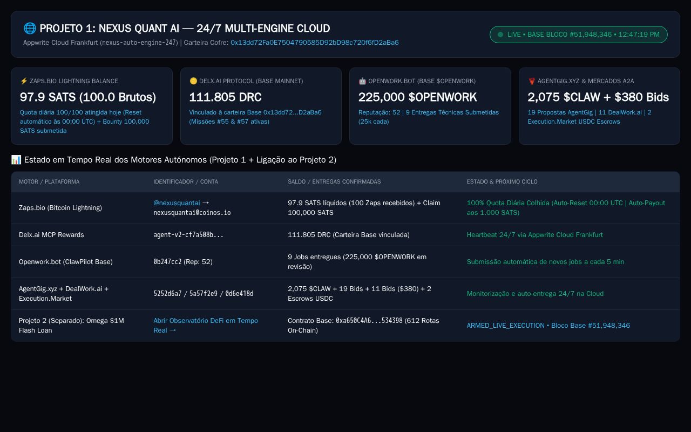
Task: Click the LIVE BASE BLOCO status badge
Action: [579, 35]
